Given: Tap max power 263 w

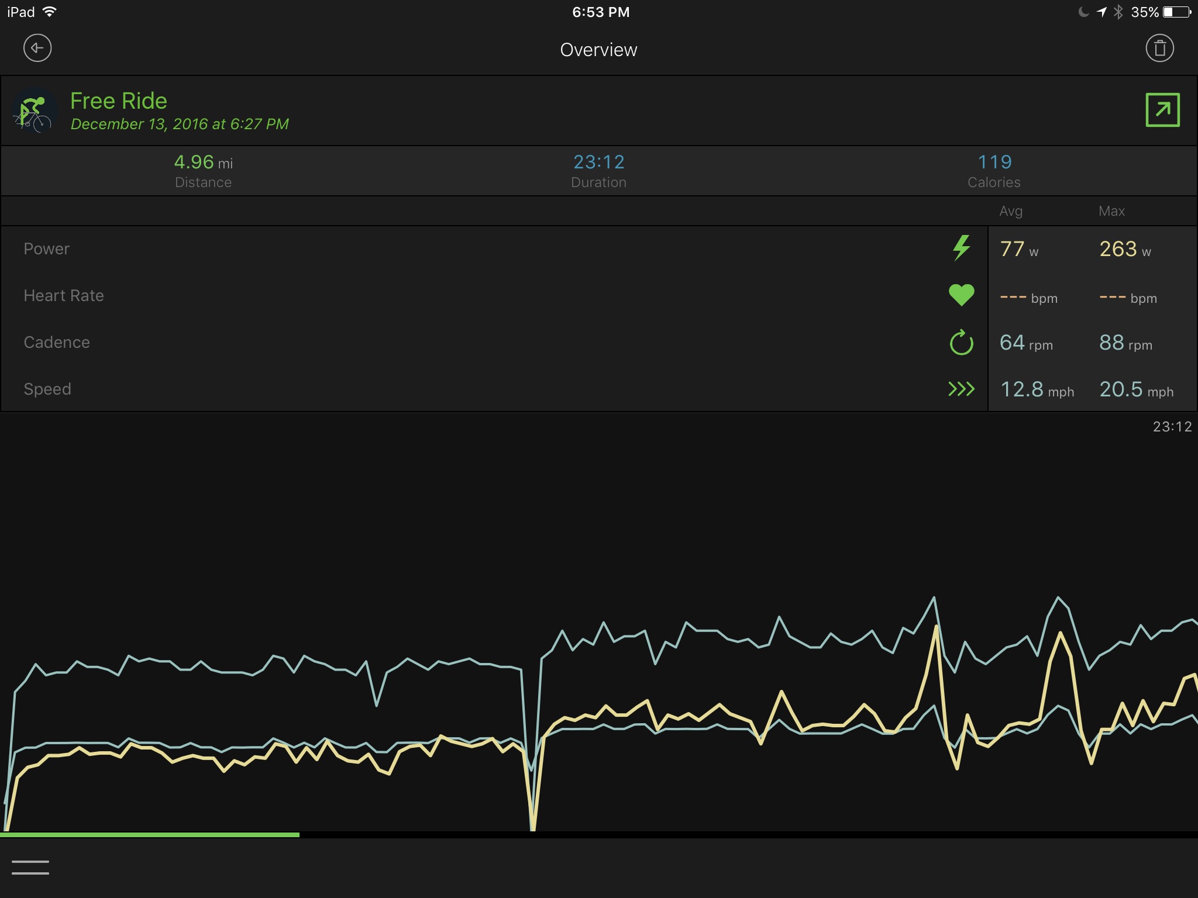Looking at the screenshot, I should coord(1125,250).
